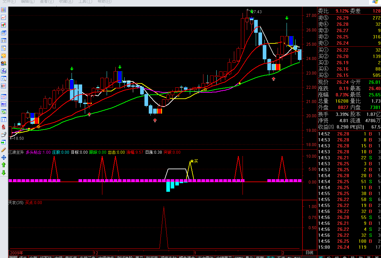Viewport: 381px width, 258px height.
Task: Click the 日线 period label
Action: (x=309, y=253)
